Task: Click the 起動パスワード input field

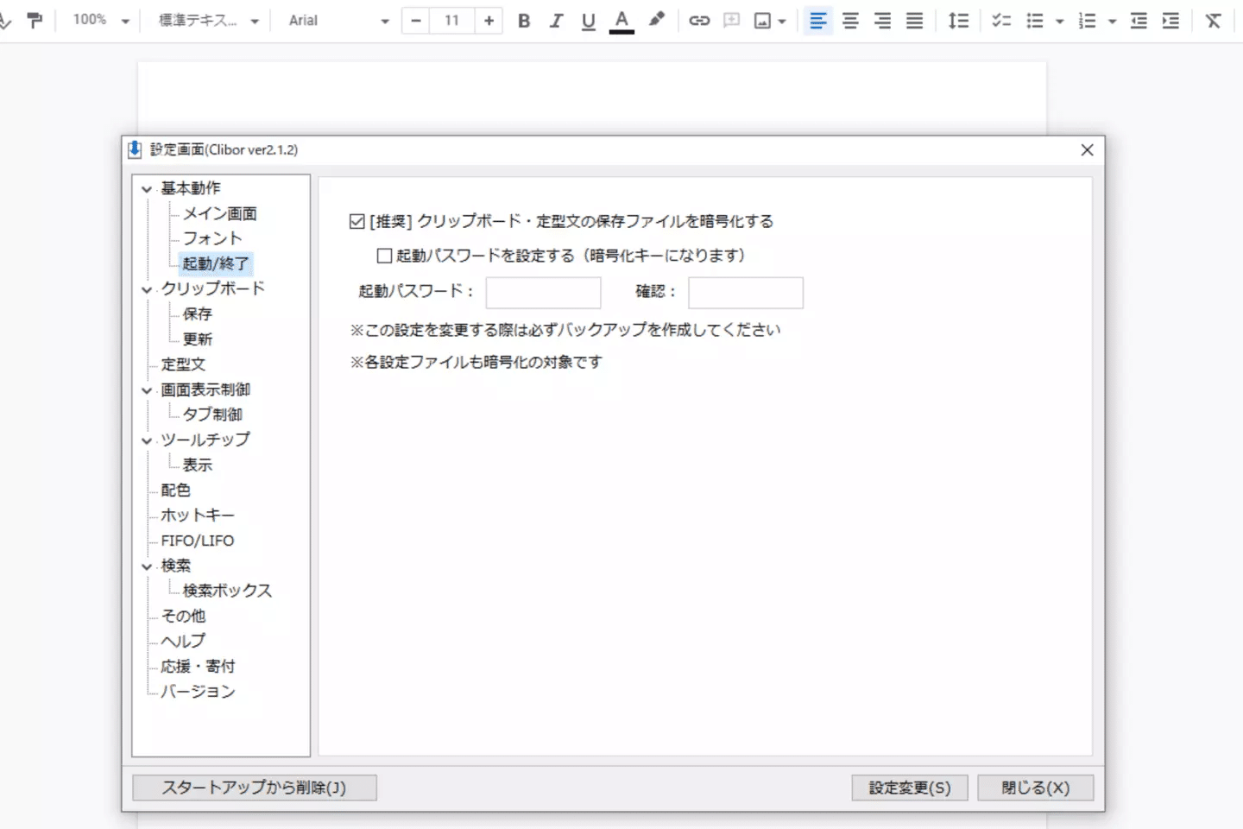Action: (x=543, y=293)
